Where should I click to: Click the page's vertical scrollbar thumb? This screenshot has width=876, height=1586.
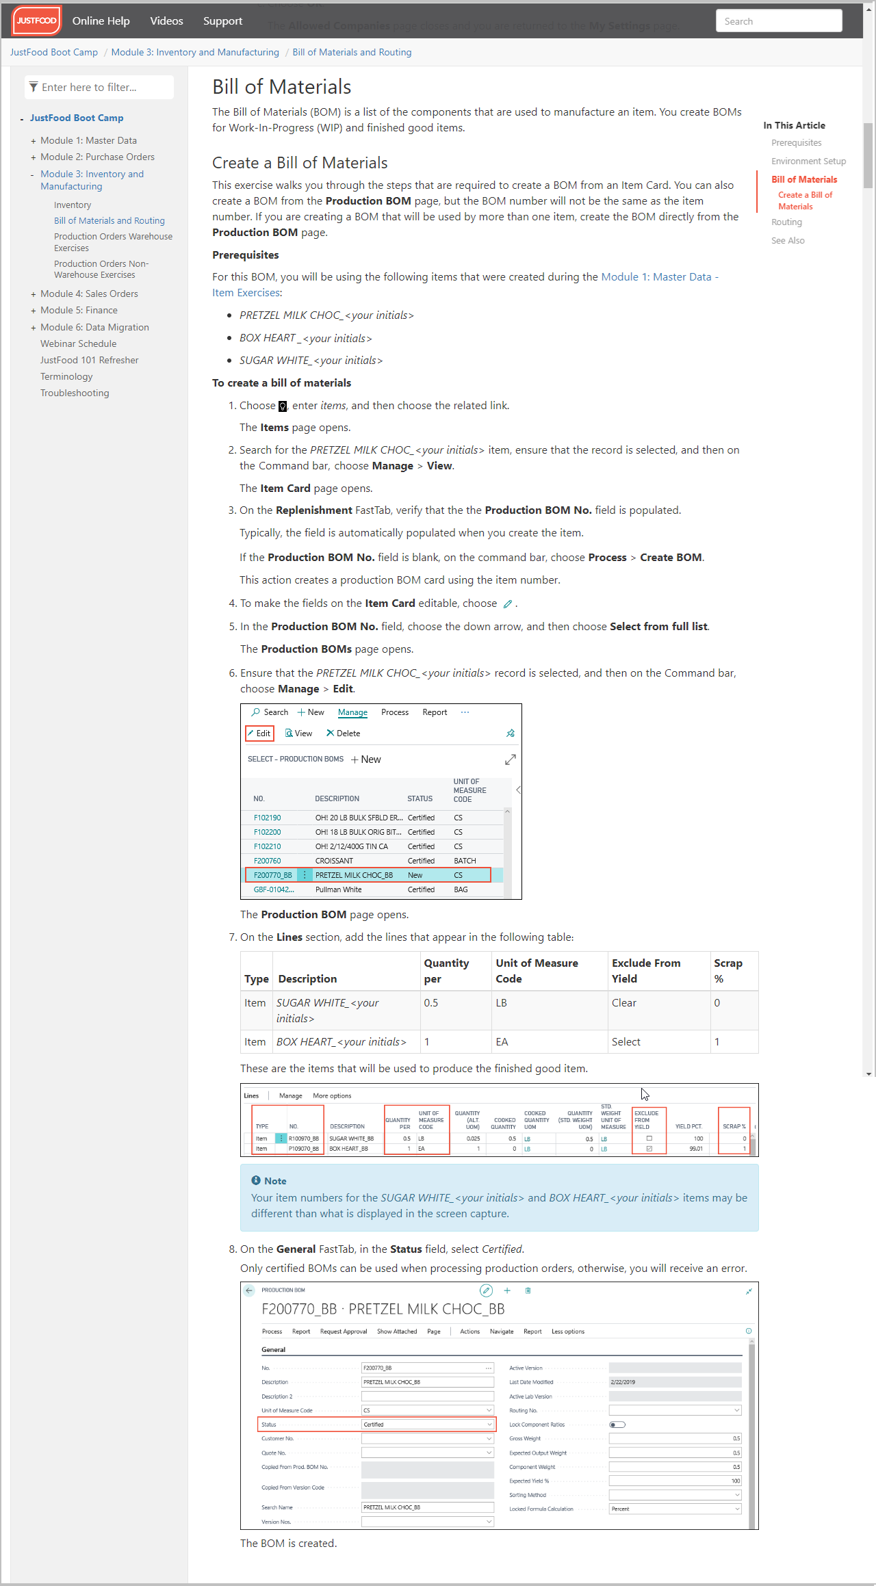(x=868, y=155)
